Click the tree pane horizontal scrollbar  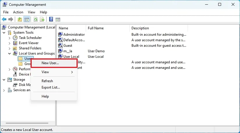(27, 123)
